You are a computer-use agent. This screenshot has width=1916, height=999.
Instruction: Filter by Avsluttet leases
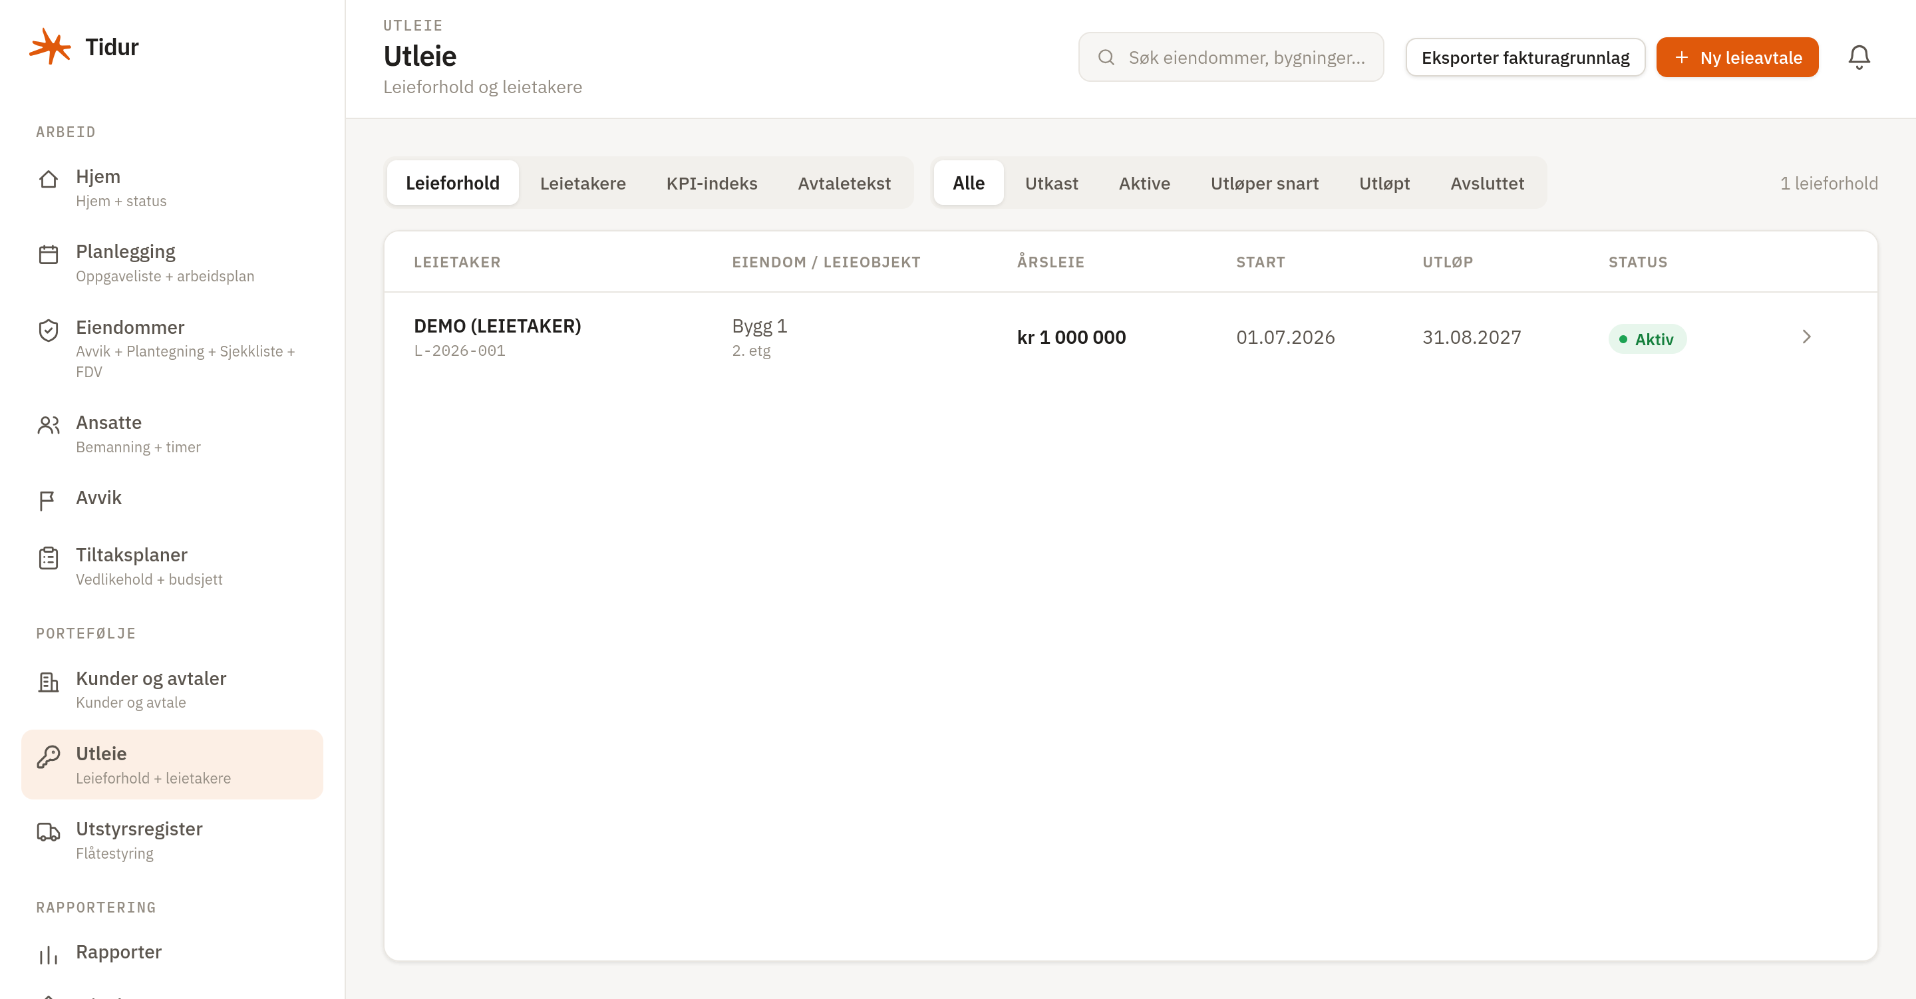click(x=1487, y=183)
